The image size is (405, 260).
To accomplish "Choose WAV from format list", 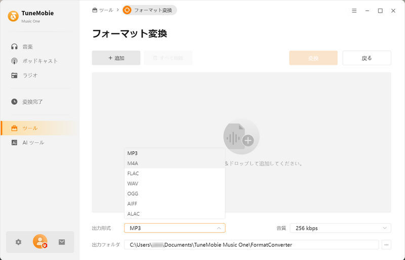I will coord(175,183).
